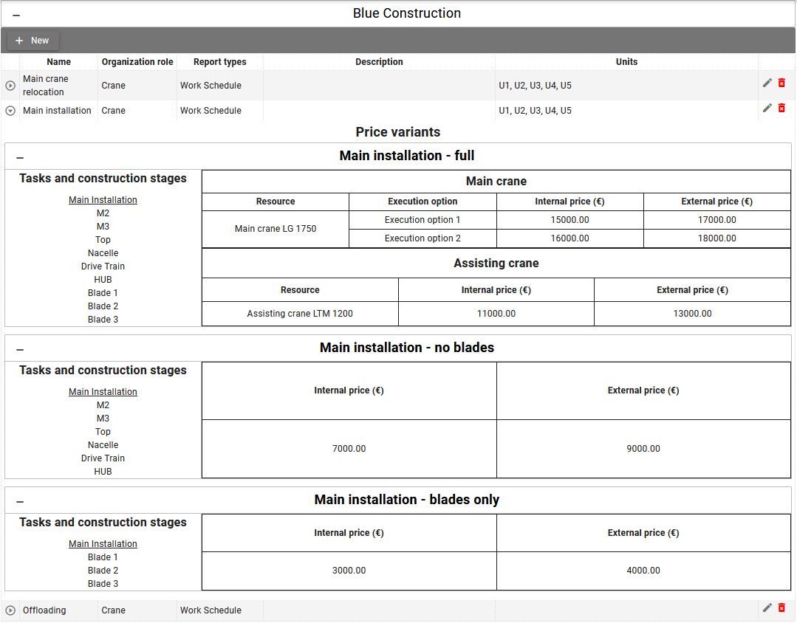Expand the Offloading row

coord(10,610)
